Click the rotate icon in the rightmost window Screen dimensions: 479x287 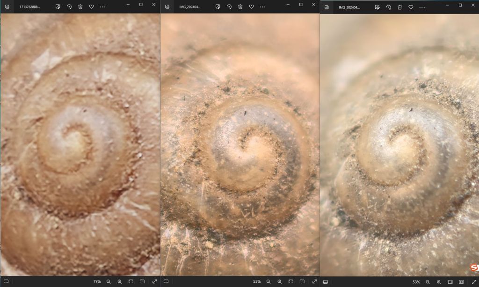tap(388, 7)
